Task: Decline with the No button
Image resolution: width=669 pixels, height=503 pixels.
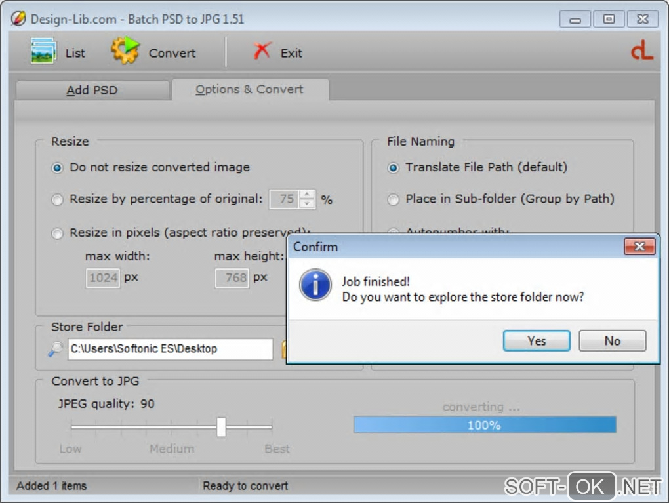Action: point(612,341)
